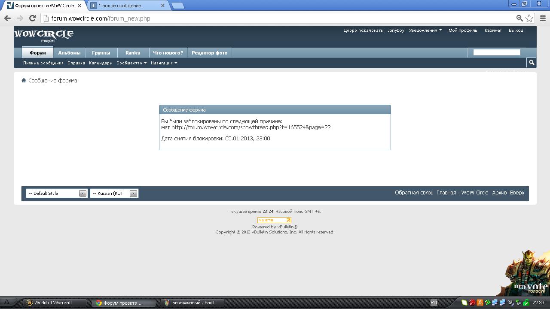
Task: Open the Личные сообщения link
Action: tap(43, 63)
